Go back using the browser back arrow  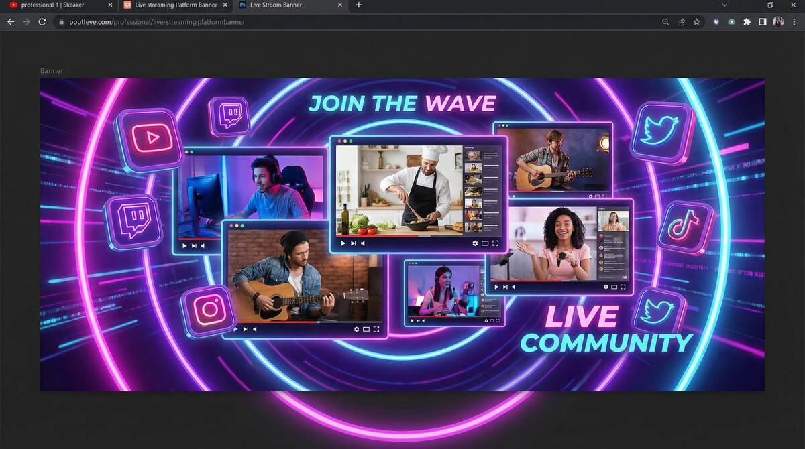pyautogui.click(x=10, y=22)
